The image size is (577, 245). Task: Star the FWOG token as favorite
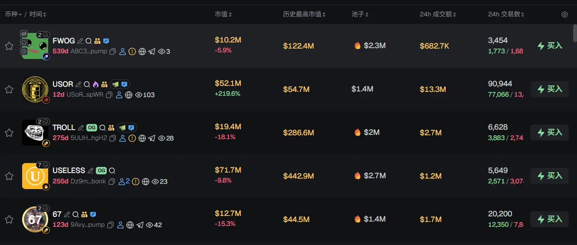tap(9, 46)
